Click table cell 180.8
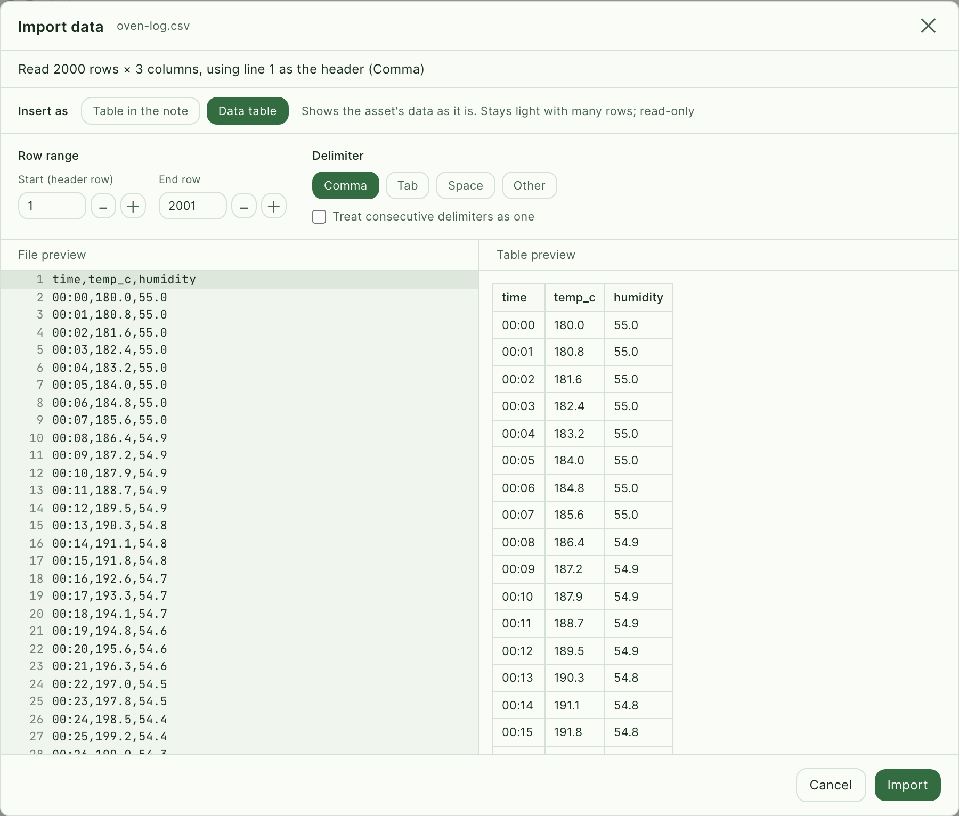This screenshot has width=959, height=816. point(575,352)
